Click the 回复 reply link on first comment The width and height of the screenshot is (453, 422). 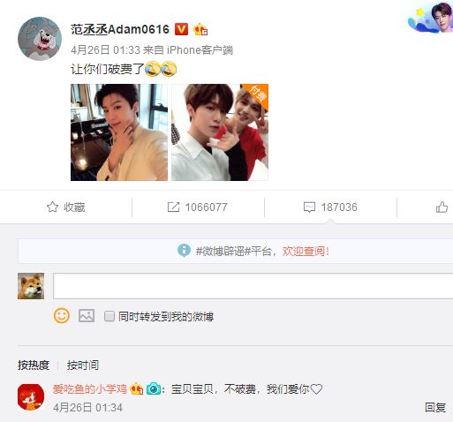[435, 408]
